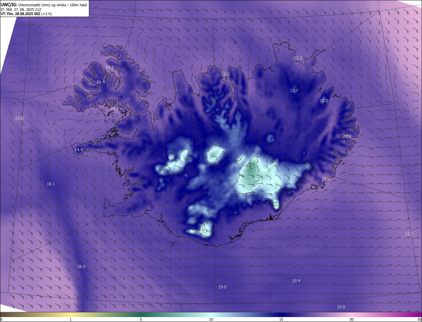Click the 1 tick on the color scale
Image resolution: width=422 pixels, height=322 pixels.
click(x=71, y=319)
